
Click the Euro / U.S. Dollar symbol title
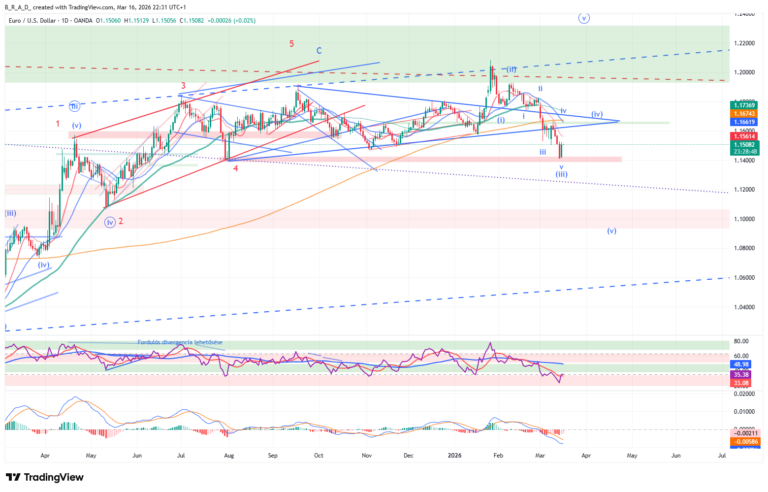coord(32,21)
